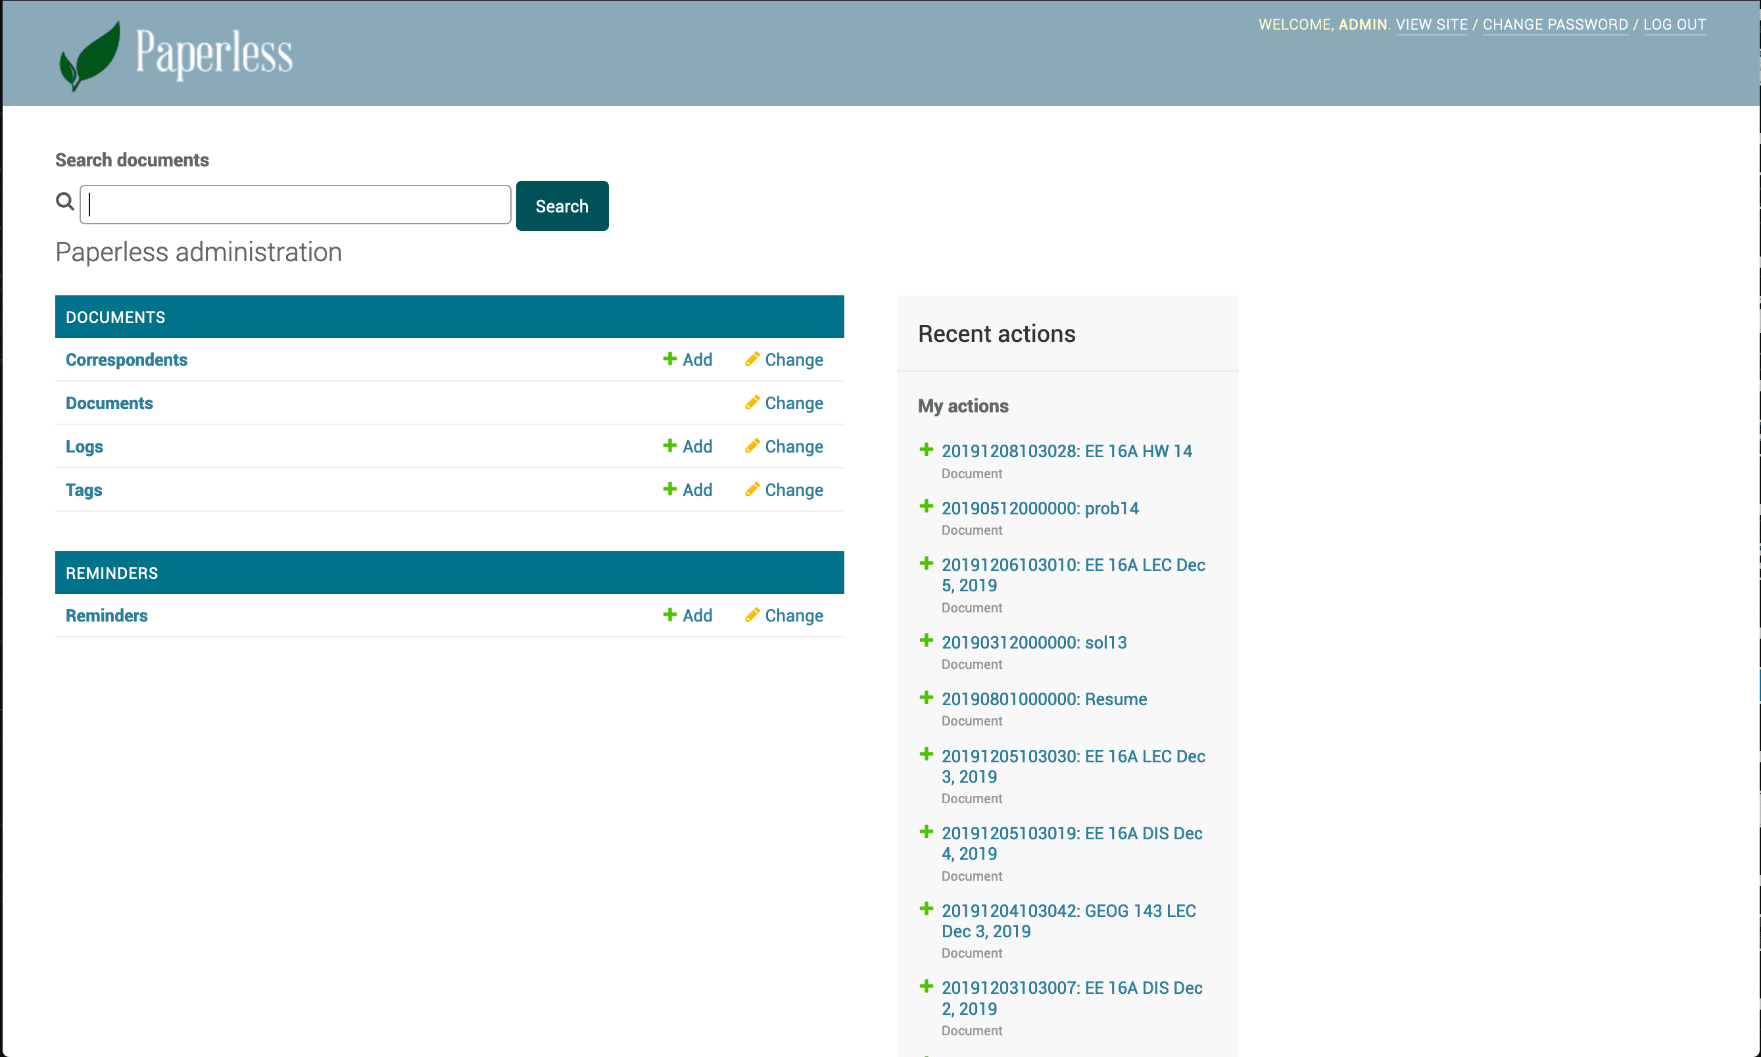Open the Reminders model link

pyautogui.click(x=106, y=616)
